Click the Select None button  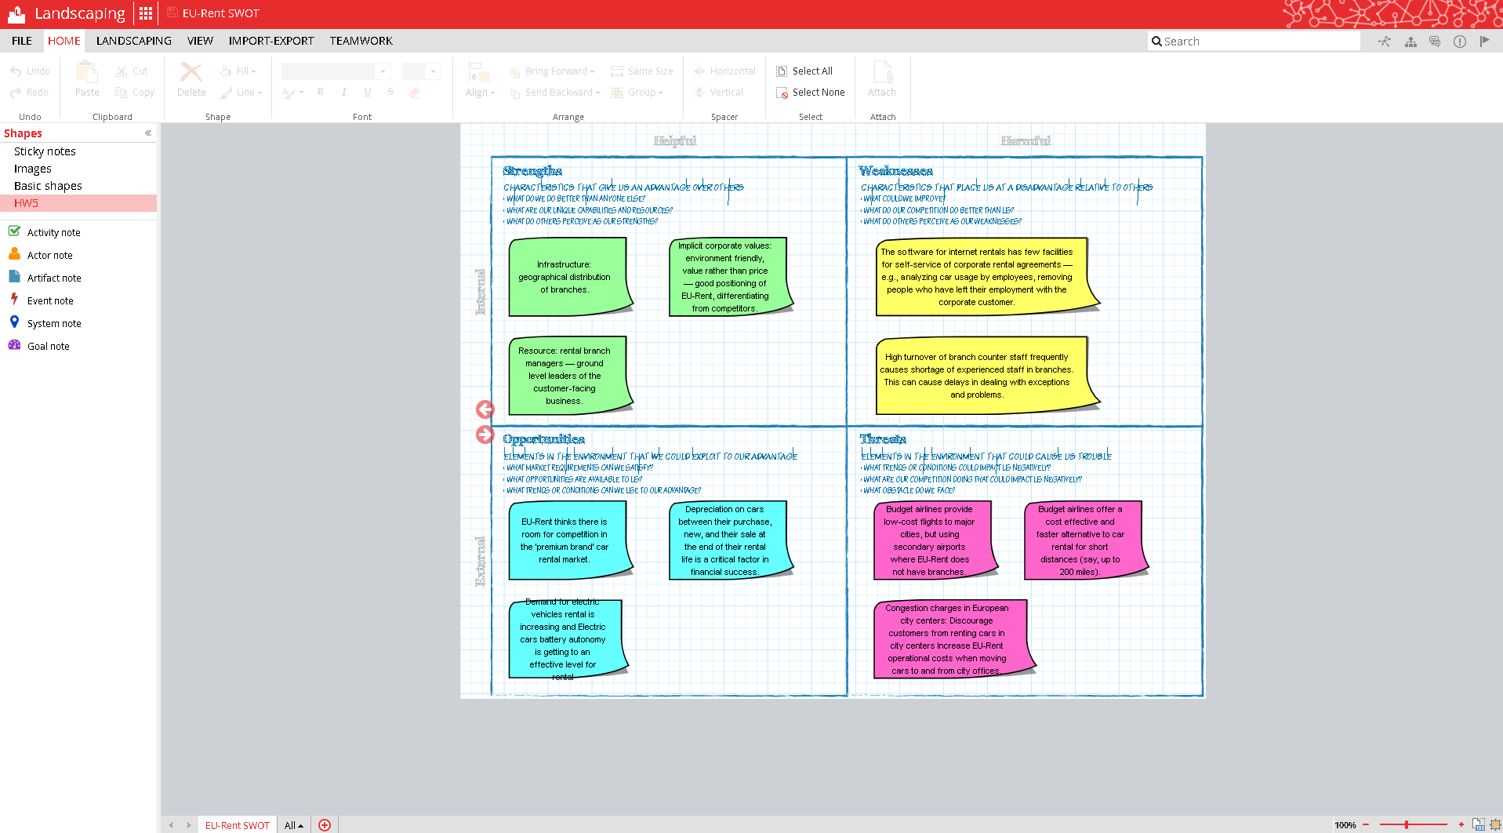[x=811, y=93]
